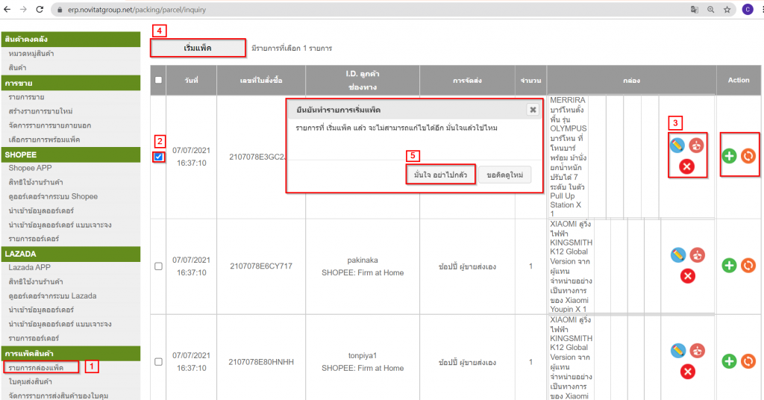Click green plus add icon in first row
This screenshot has width=764, height=400.
pos(730,156)
